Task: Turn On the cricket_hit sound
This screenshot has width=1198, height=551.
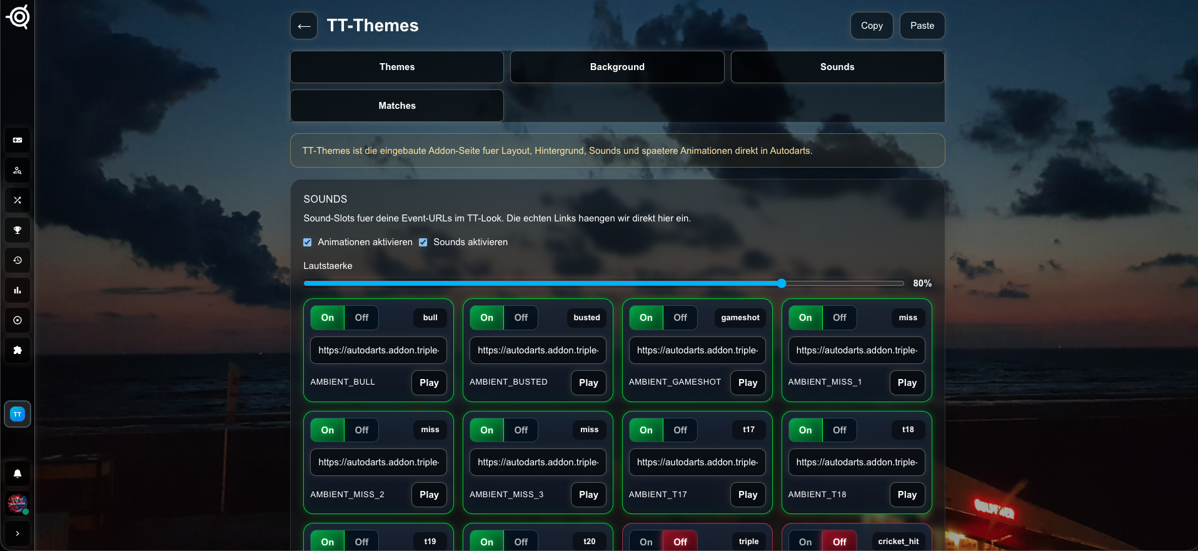Action: coord(805,542)
